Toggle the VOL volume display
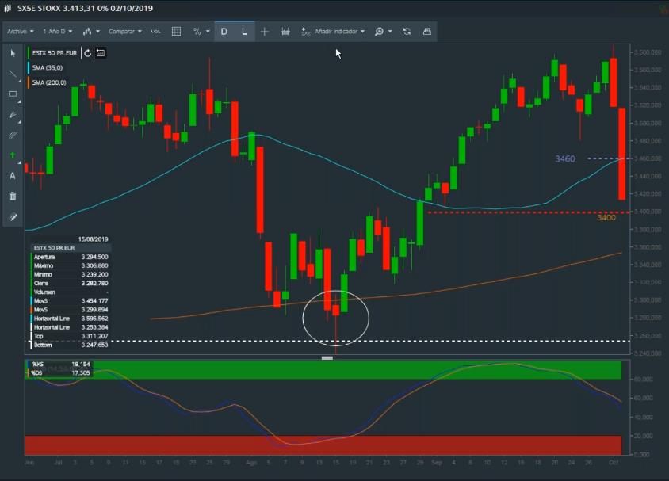The height and width of the screenshot is (481, 669). point(155,32)
